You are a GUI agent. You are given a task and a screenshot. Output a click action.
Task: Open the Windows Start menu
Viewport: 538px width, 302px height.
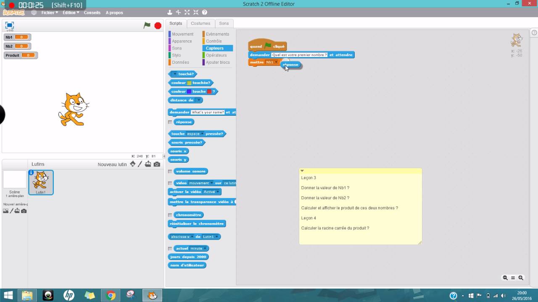tap(8, 295)
